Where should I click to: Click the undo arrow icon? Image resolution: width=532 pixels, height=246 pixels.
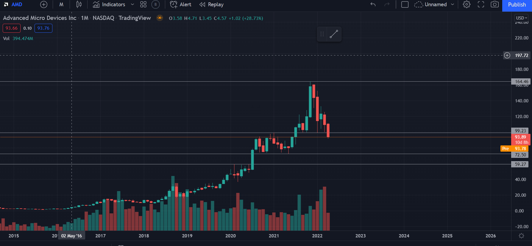click(x=373, y=4)
